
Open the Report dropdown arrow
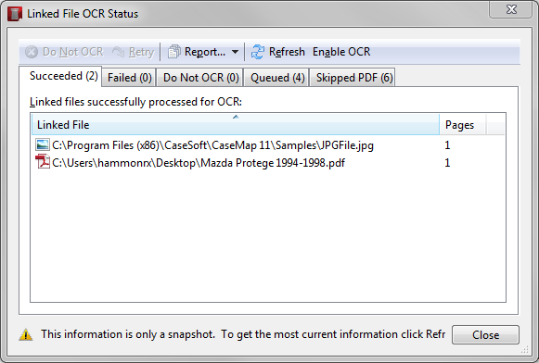tap(235, 52)
